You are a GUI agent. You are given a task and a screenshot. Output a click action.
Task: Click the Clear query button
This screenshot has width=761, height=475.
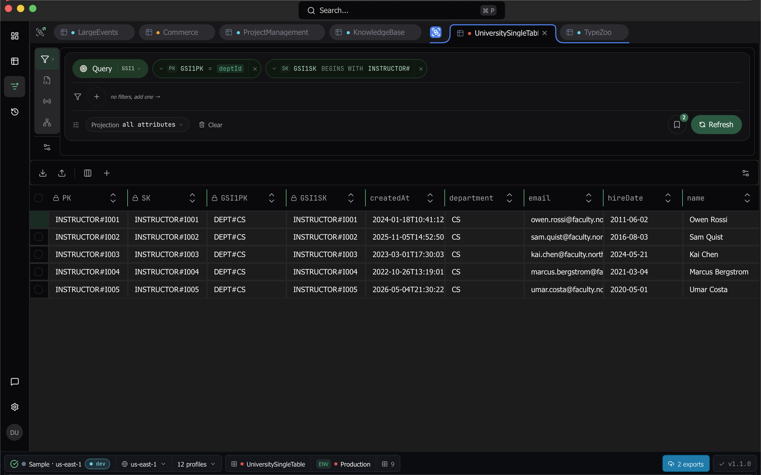[211, 125]
